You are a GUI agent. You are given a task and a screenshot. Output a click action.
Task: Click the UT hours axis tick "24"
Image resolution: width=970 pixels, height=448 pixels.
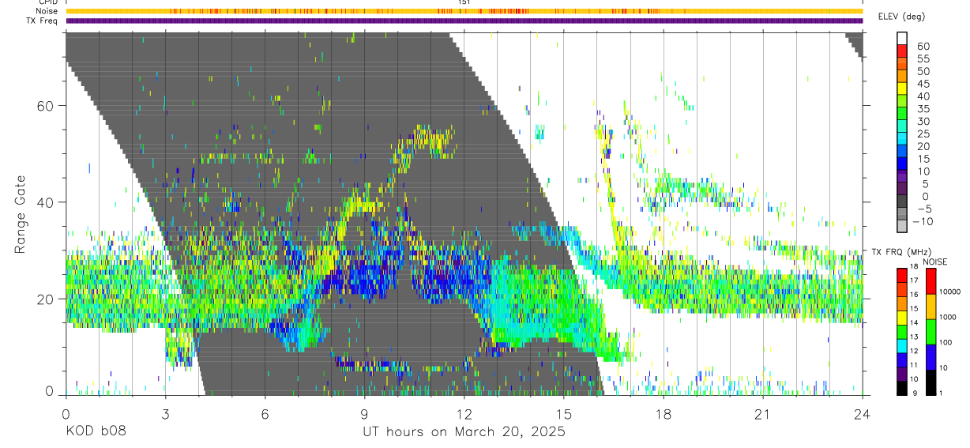pyautogui.click(x=863, y=414)
